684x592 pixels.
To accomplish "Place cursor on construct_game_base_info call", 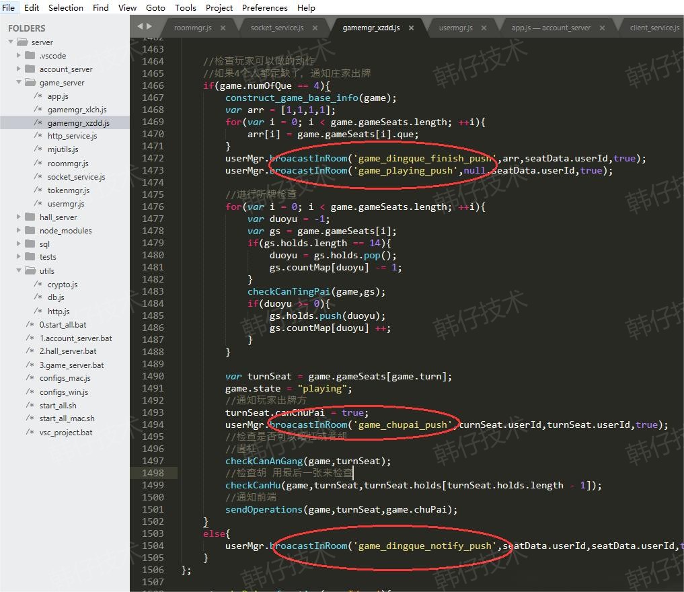I will [x=291, y=98].
